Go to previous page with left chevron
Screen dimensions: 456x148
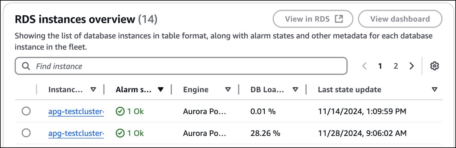pyautogui.click(x=364, y=66)
